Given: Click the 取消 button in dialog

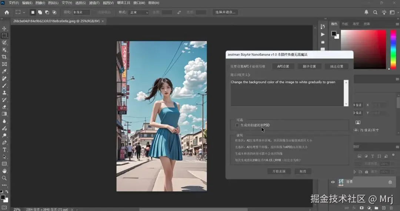Looking at the screenshot, I should (303, 171).
